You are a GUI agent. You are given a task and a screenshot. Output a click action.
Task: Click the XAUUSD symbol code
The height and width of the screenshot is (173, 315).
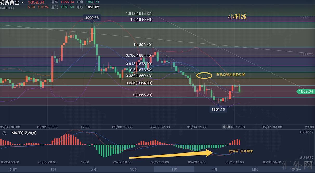pos(7,8)
